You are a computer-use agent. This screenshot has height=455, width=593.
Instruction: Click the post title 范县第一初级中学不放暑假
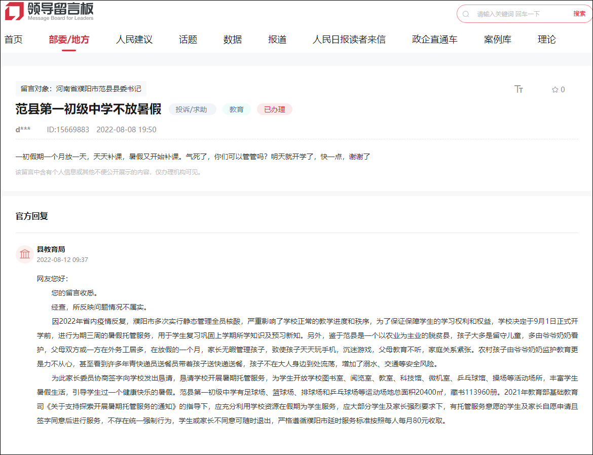point(89,109)
